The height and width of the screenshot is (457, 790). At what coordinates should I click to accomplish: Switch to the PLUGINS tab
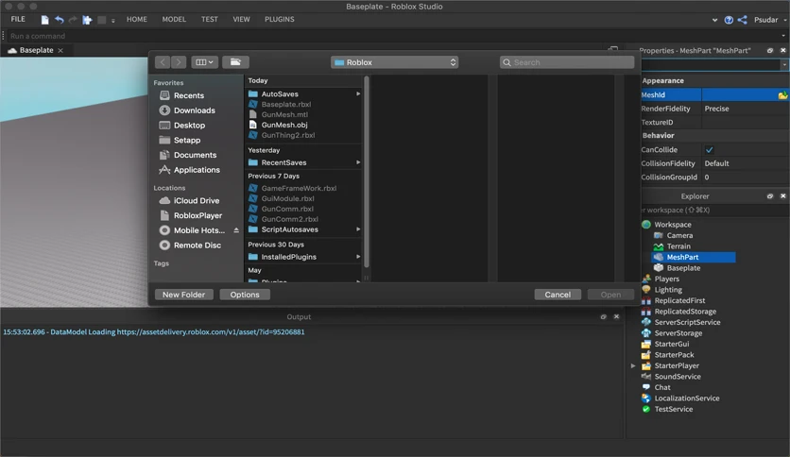pos(279,19)
